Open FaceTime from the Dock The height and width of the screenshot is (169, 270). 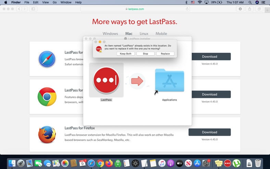point(38,163)
